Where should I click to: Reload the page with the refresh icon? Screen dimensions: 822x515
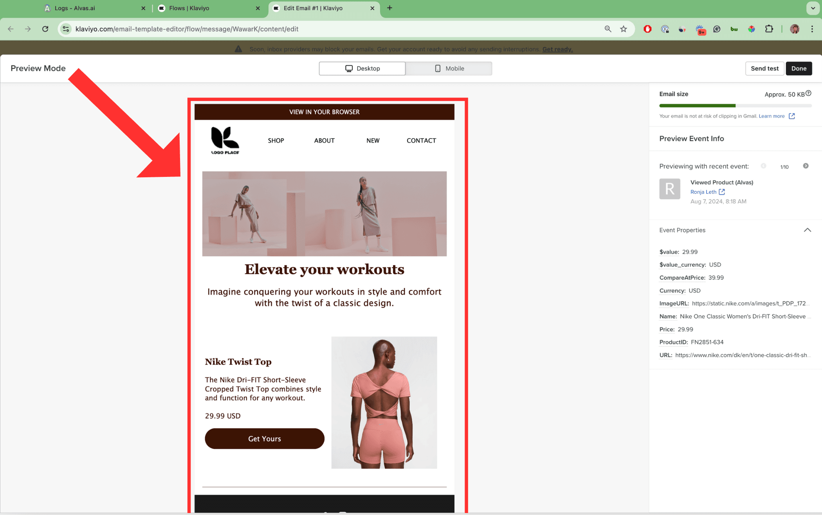click(45, 29)
